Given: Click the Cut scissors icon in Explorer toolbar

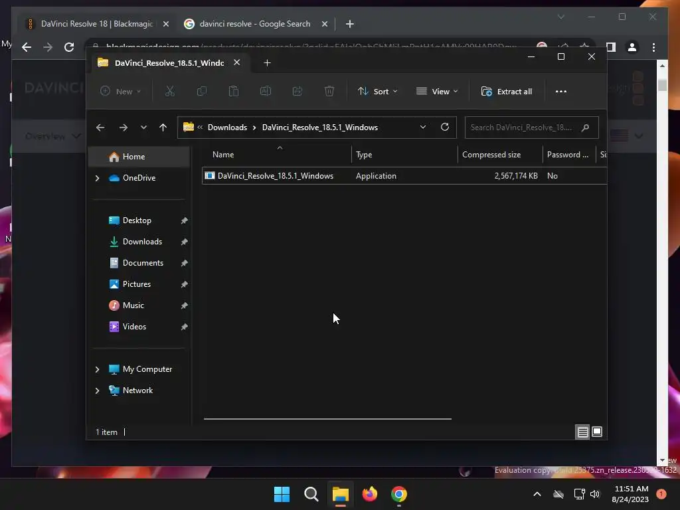Looking at the screenshot, I should (x=169, y=91).
